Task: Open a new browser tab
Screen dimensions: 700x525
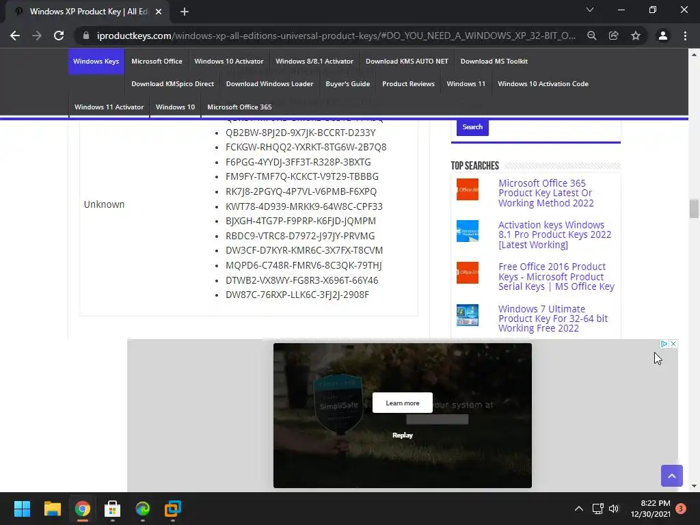Action: pos(185,12)
